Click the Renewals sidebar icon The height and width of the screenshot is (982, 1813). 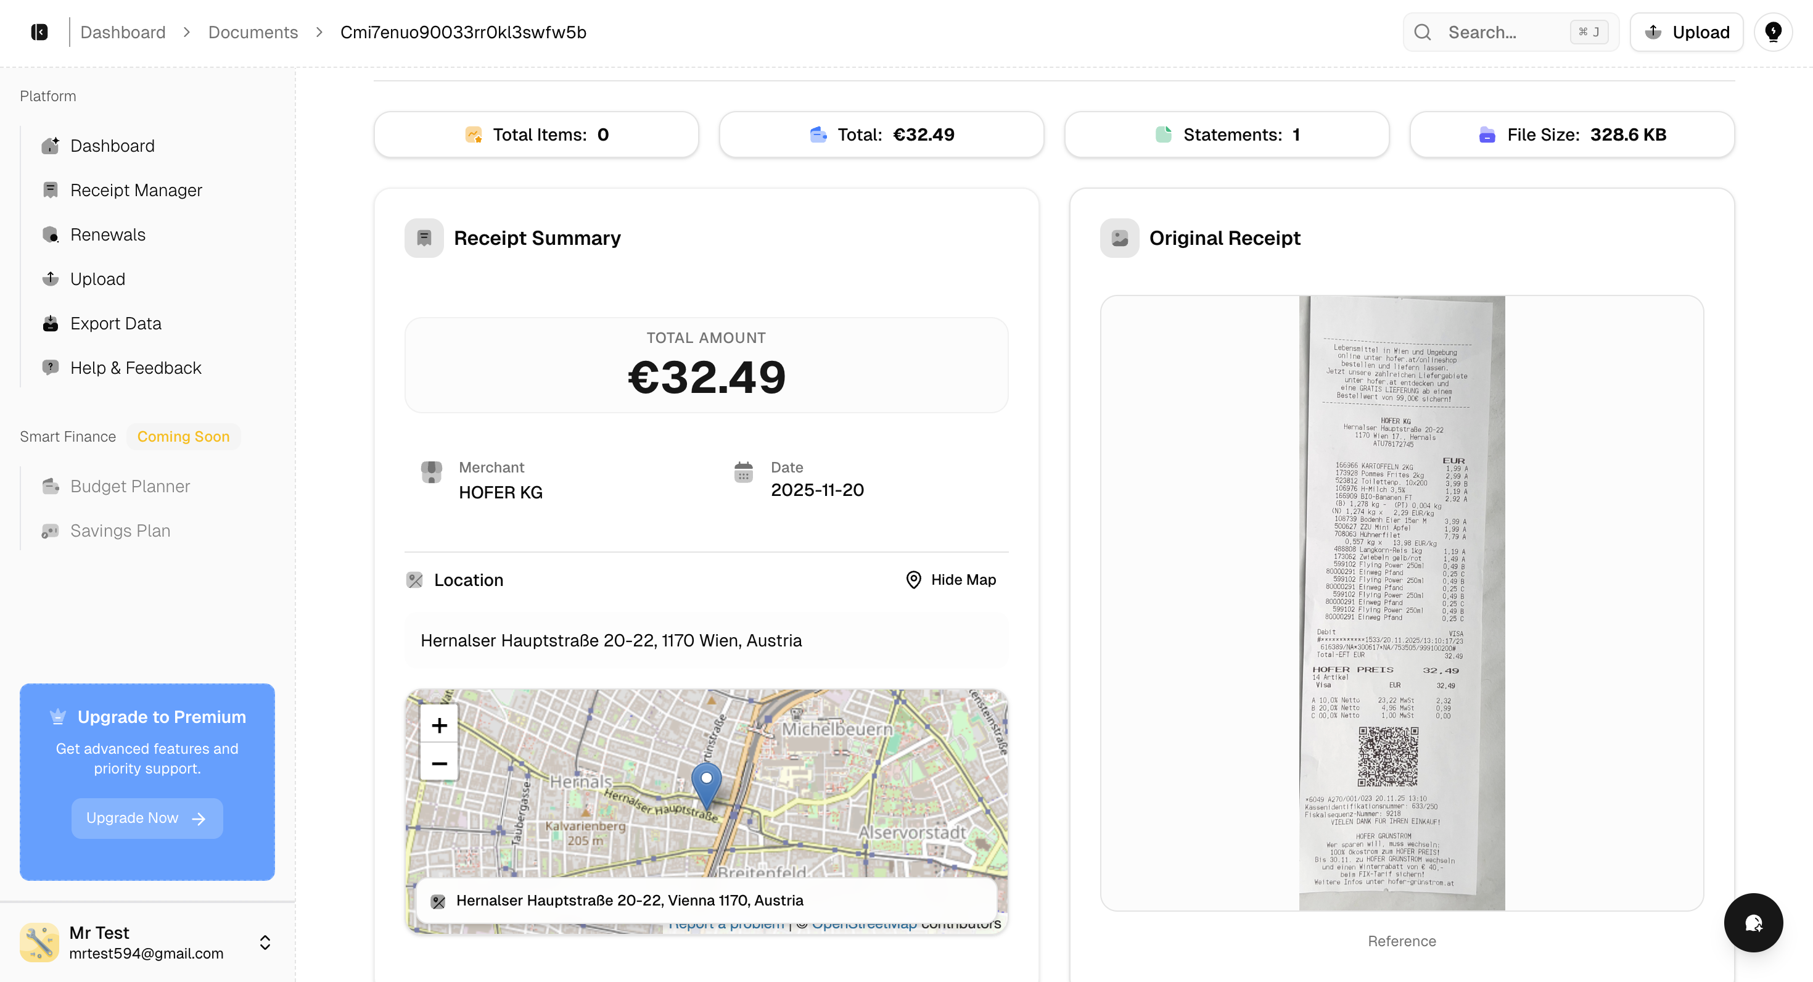click(51, 234)
